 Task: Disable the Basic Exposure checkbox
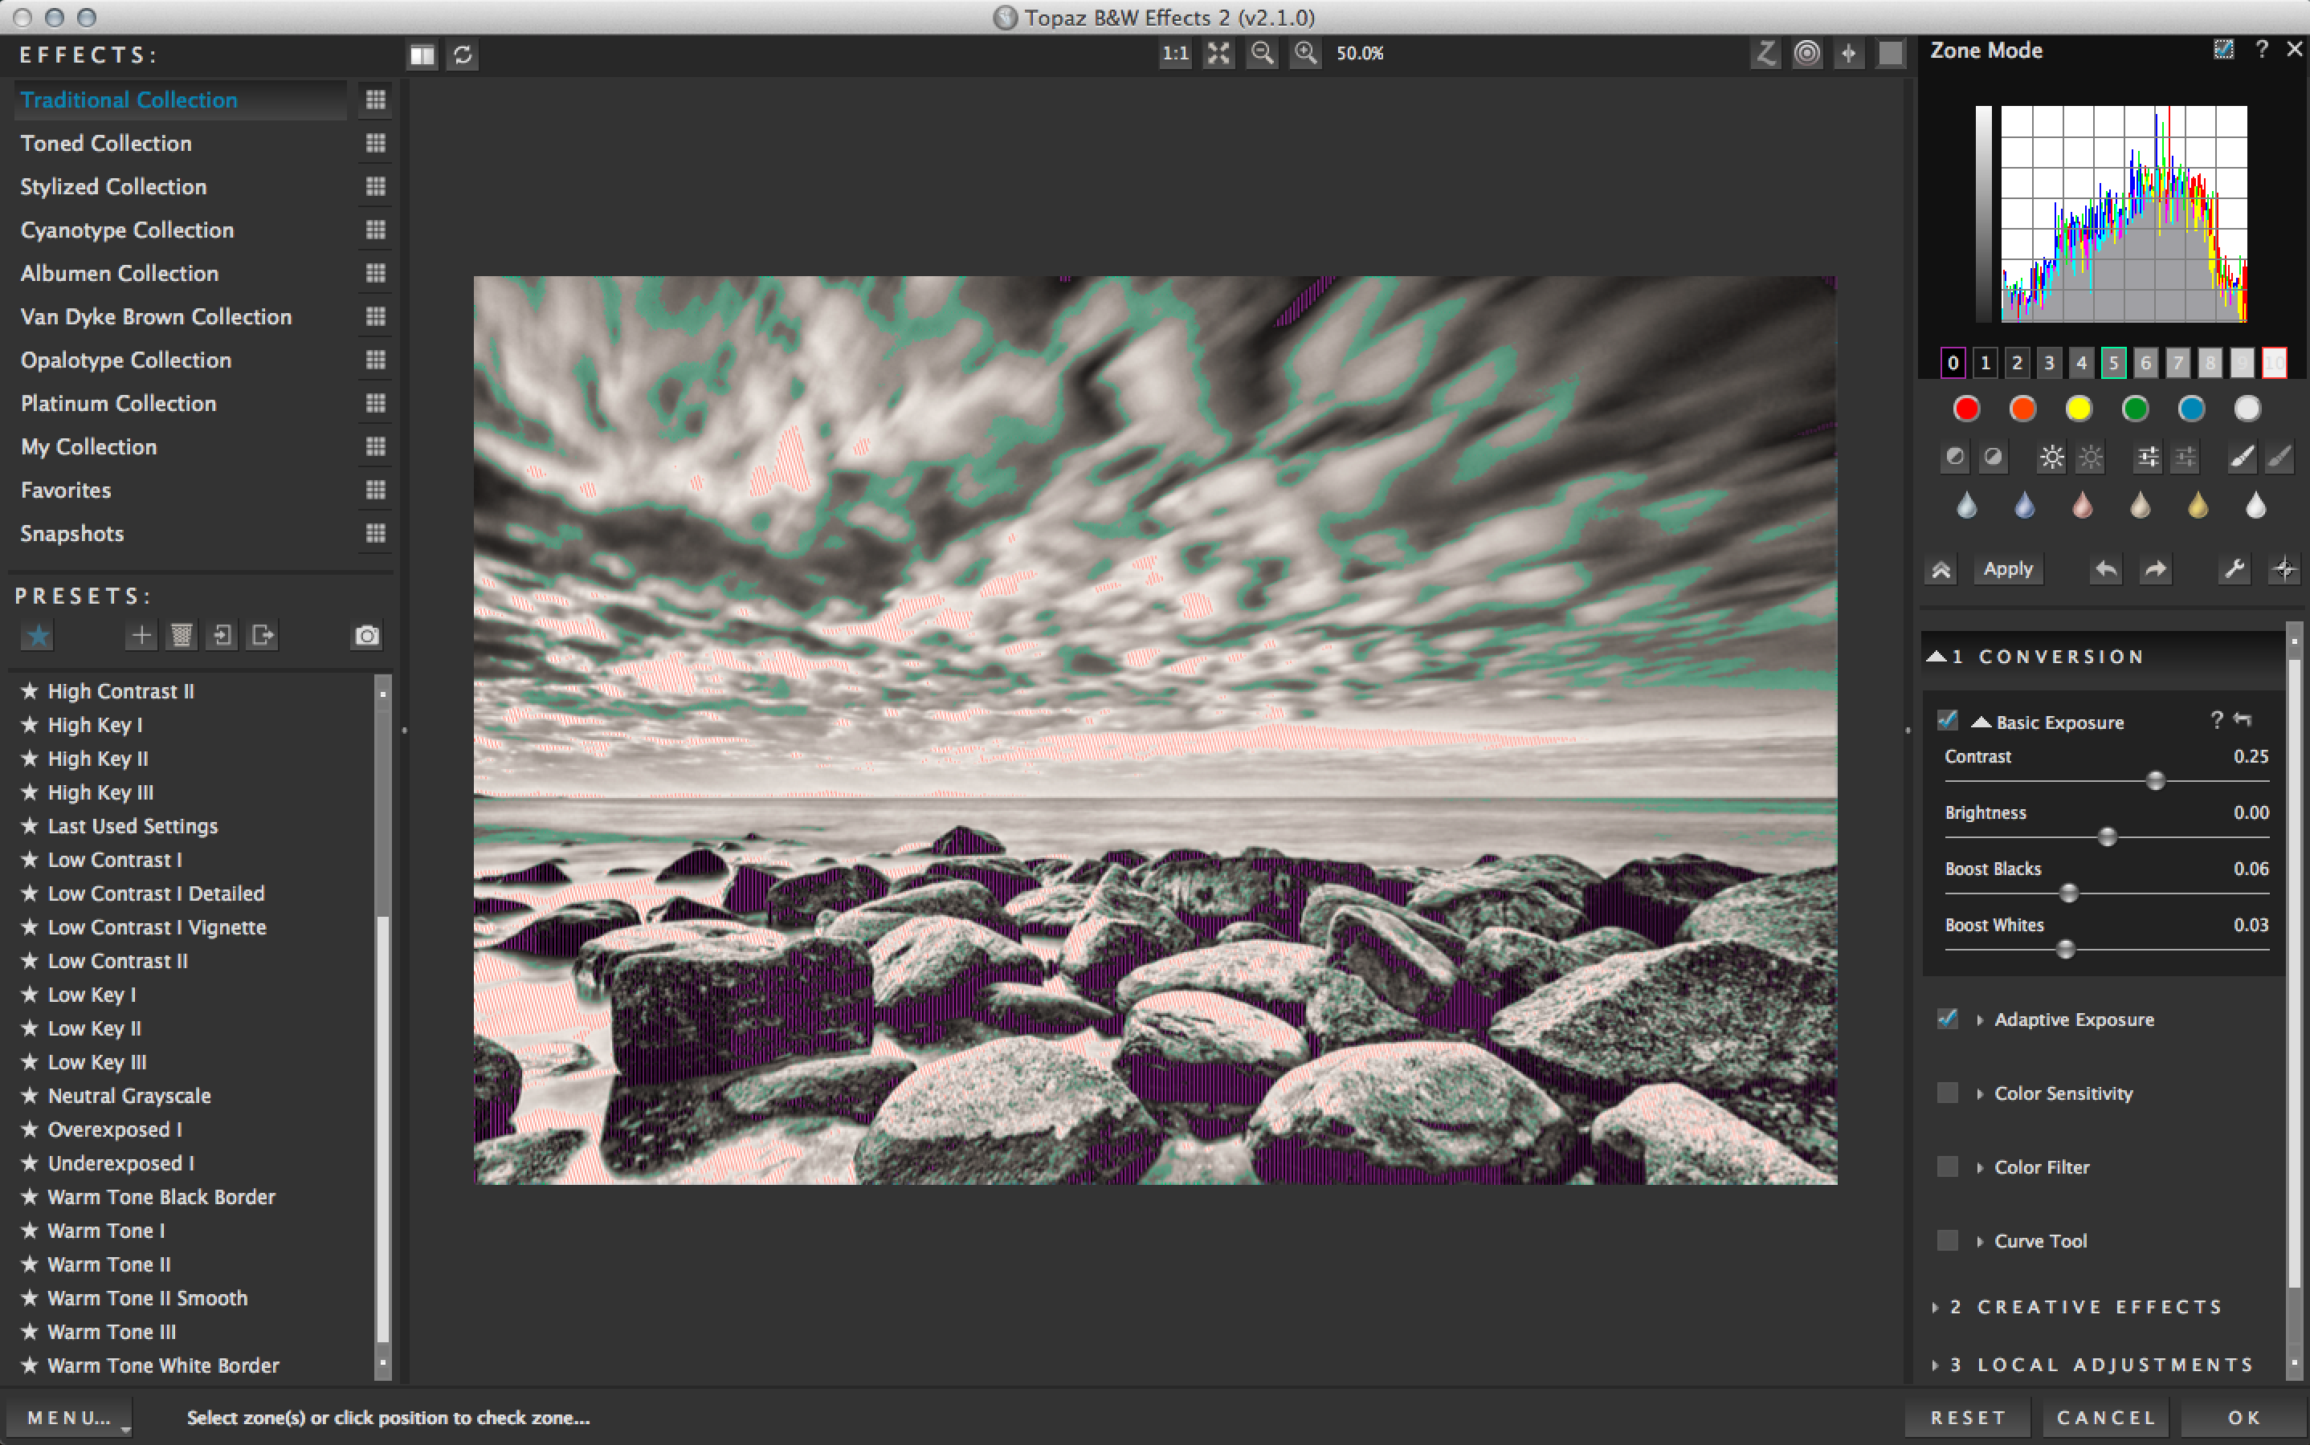point(1947,721)
